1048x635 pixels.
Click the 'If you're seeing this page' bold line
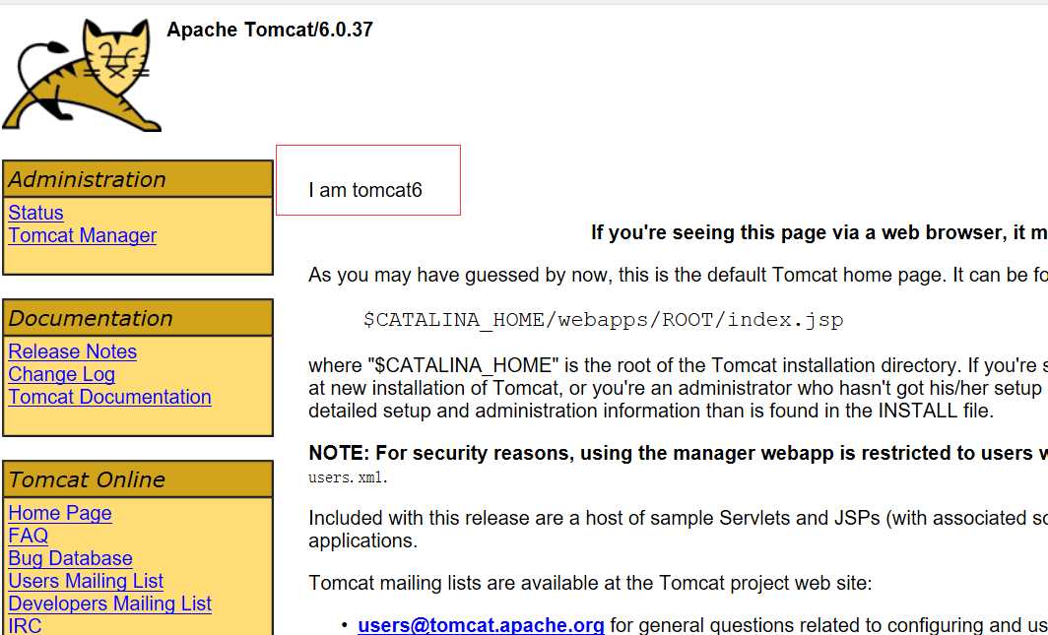[819, 232]
